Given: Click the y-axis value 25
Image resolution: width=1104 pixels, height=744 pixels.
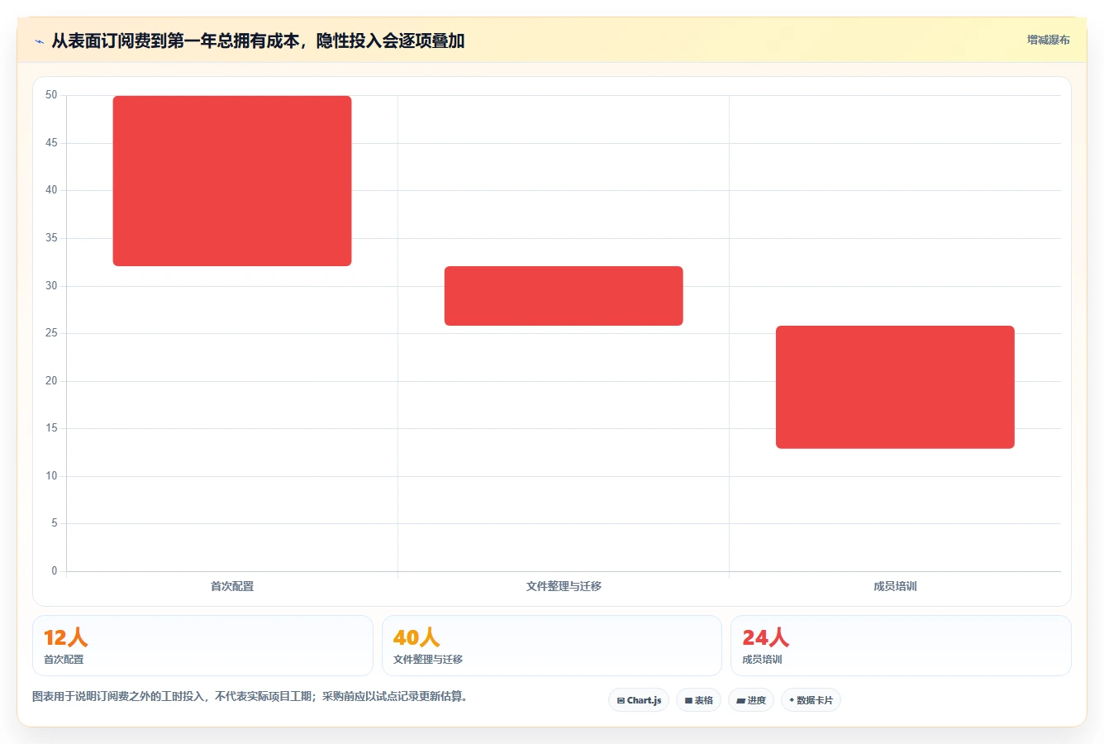Looking at the screenshot, I should pos(51,333).
